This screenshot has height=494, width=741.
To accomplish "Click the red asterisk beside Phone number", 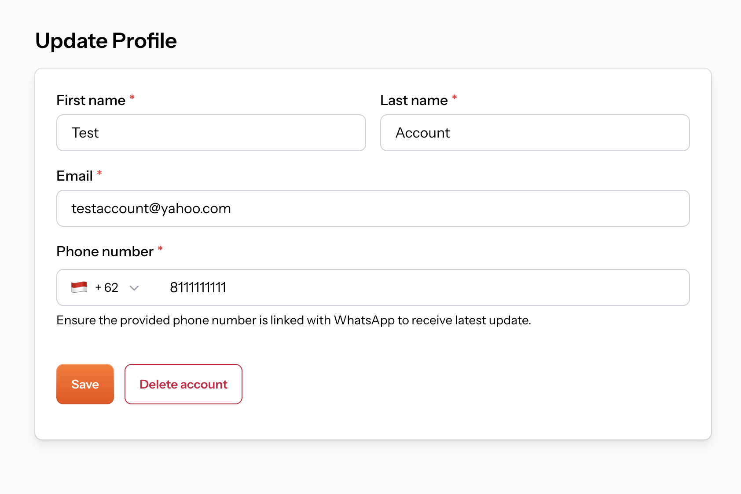I will click(x=160, y=249).
